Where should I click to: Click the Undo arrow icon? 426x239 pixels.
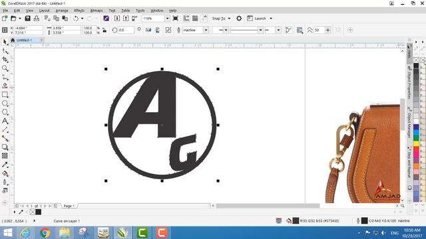(x=76, y=19)
